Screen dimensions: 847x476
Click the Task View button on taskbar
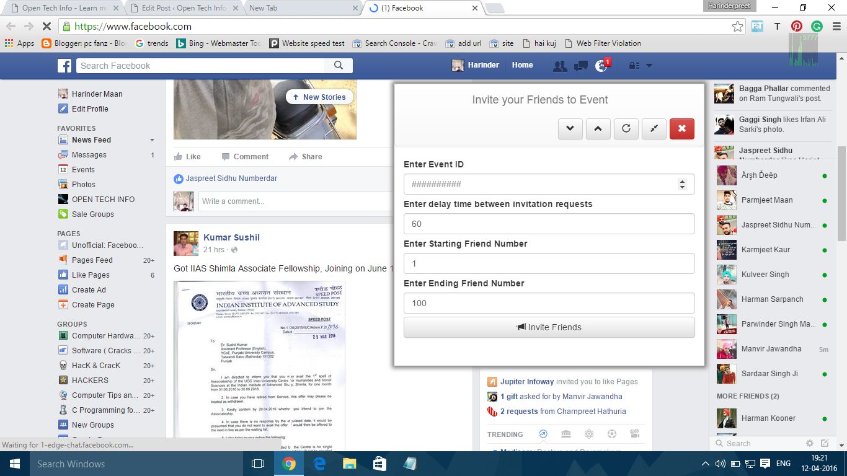tap(258, 464)
